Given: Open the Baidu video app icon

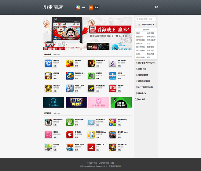Looking at the screenshot, I should (x=48, y=63).
